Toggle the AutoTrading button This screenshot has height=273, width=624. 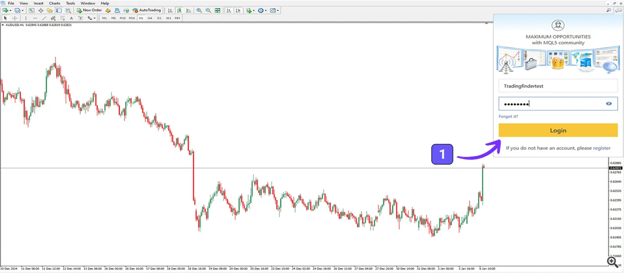(147, 10)
